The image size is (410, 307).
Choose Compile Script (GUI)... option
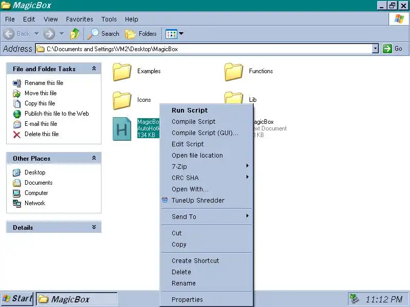point(207,133)
